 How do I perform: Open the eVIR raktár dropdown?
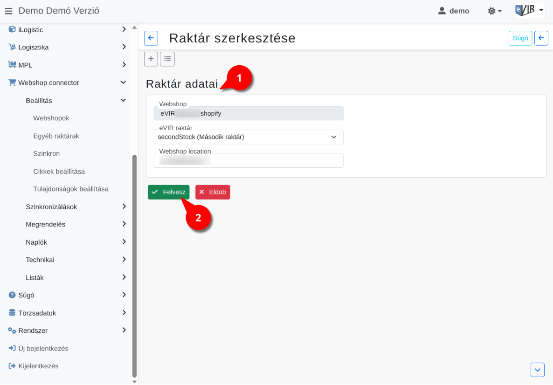pyautogui.click(x=249, y=137)
